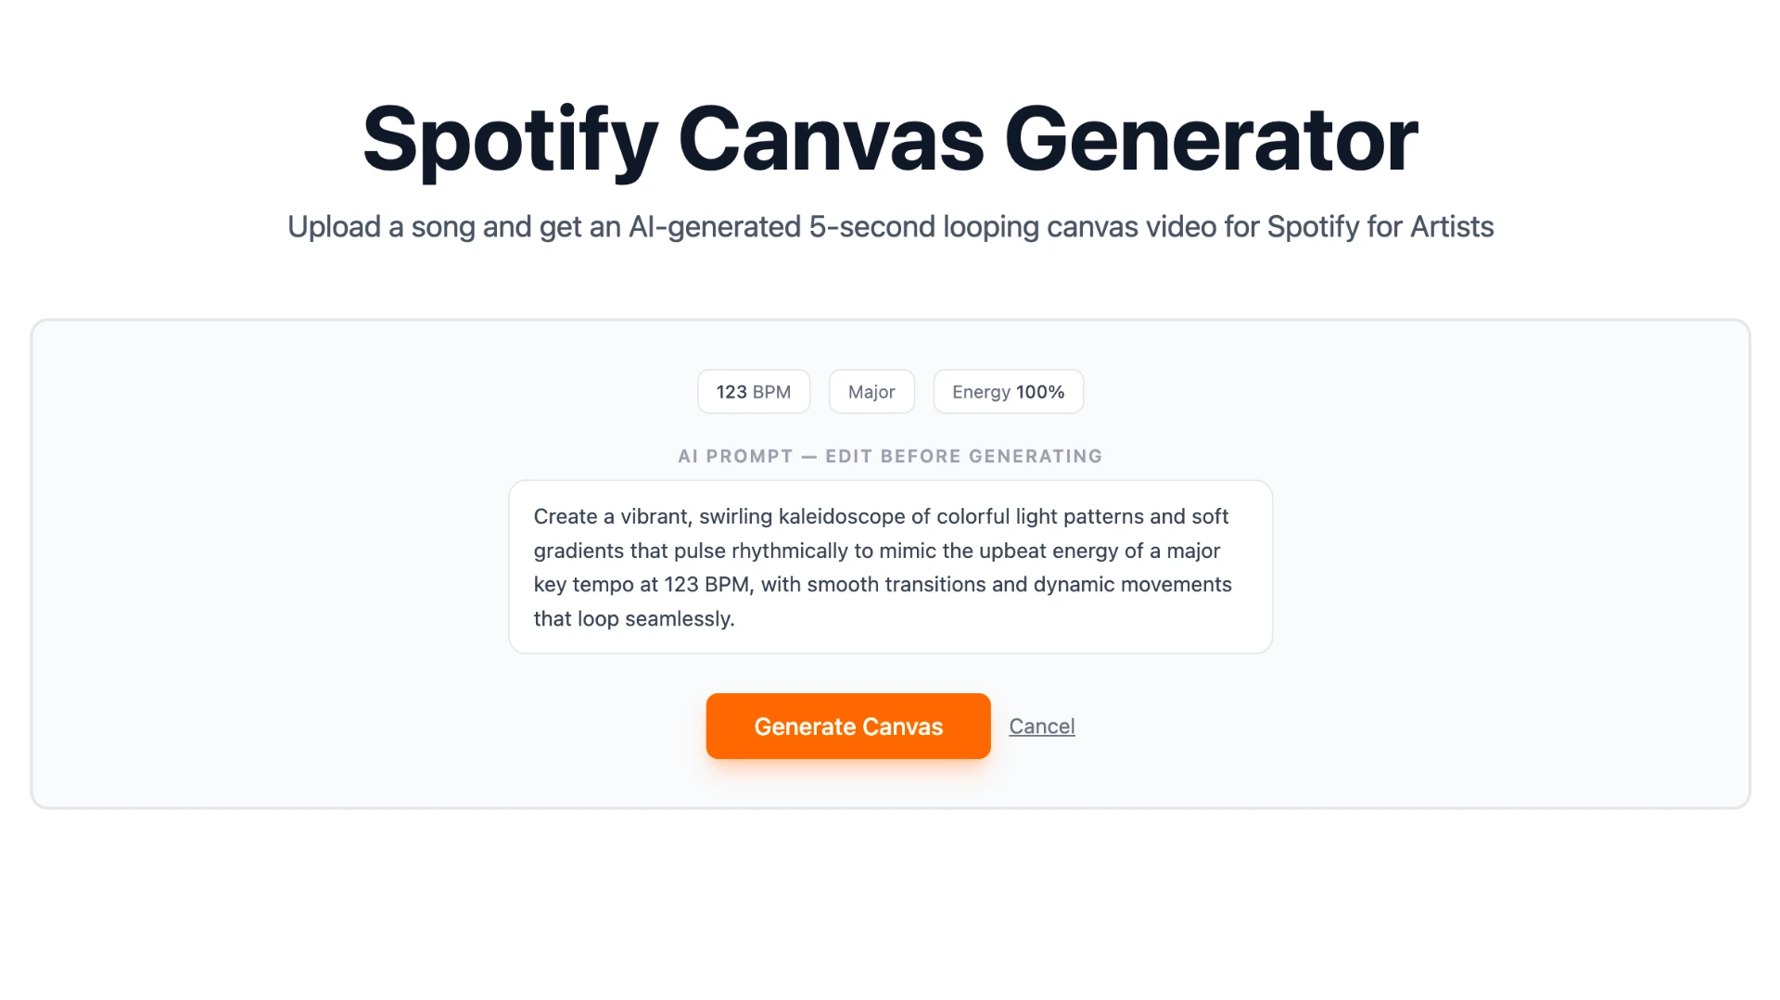Click the AI PROMPT section label
Viewport: 1780px width, 1000px height.
[x=889, y=456]
